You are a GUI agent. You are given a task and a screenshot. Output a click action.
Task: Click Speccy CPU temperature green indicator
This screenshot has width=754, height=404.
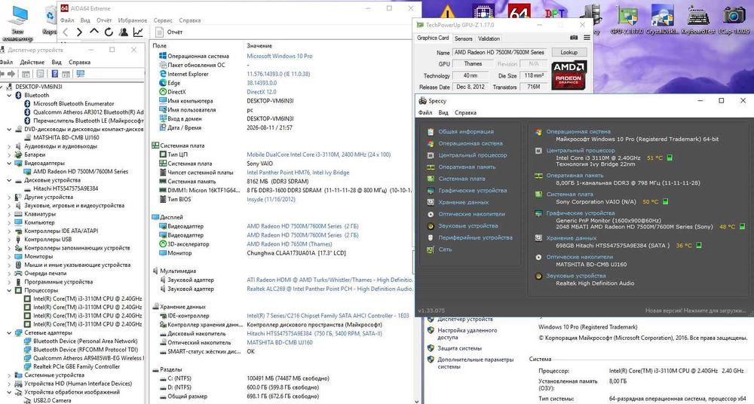[x=670, y=158]
